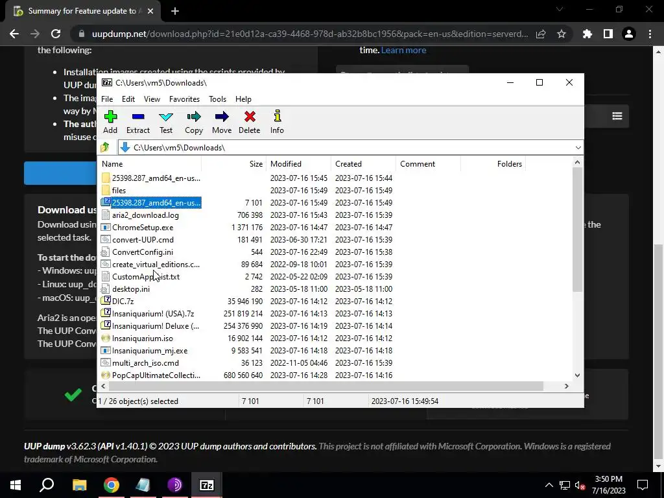
Task: Select create_virtual_editions.c... file name
Action: coord(156,265)
